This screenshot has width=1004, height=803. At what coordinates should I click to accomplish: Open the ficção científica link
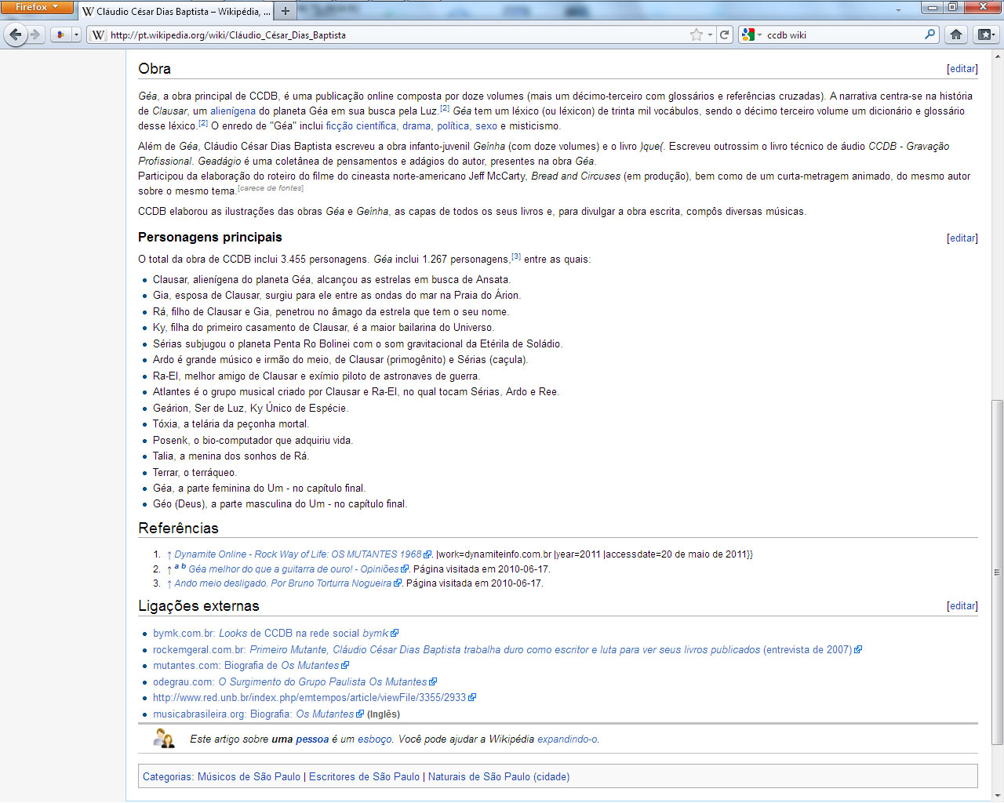coord(361,126)
